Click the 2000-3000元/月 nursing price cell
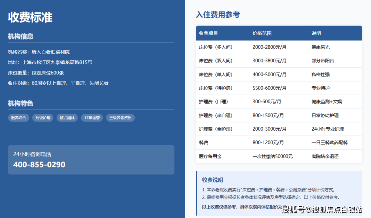This screenshot has width=371, height=218. pos(269,129)
